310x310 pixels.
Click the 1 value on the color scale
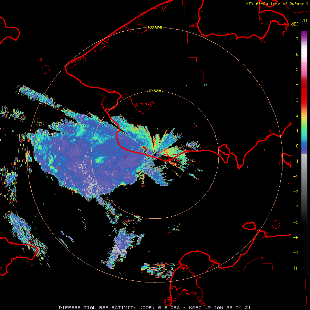coord(297,131)
